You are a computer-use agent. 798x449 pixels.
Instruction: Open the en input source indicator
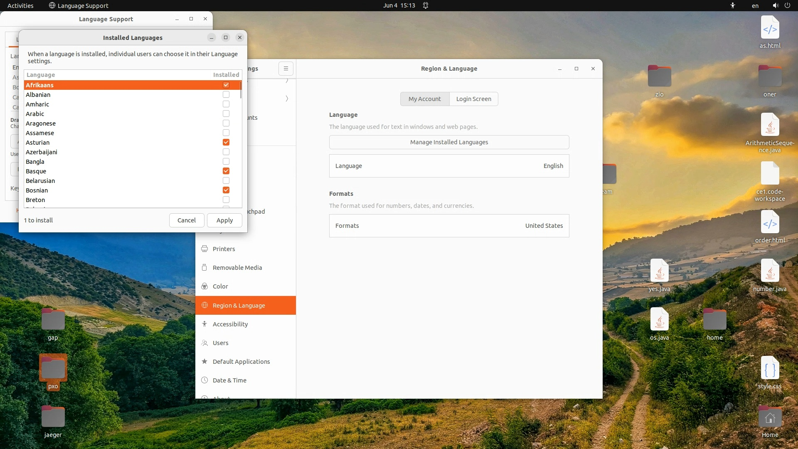(755, 5)
